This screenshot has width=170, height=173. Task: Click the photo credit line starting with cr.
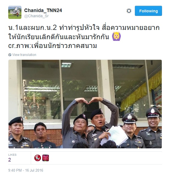(x=52, y=46)
